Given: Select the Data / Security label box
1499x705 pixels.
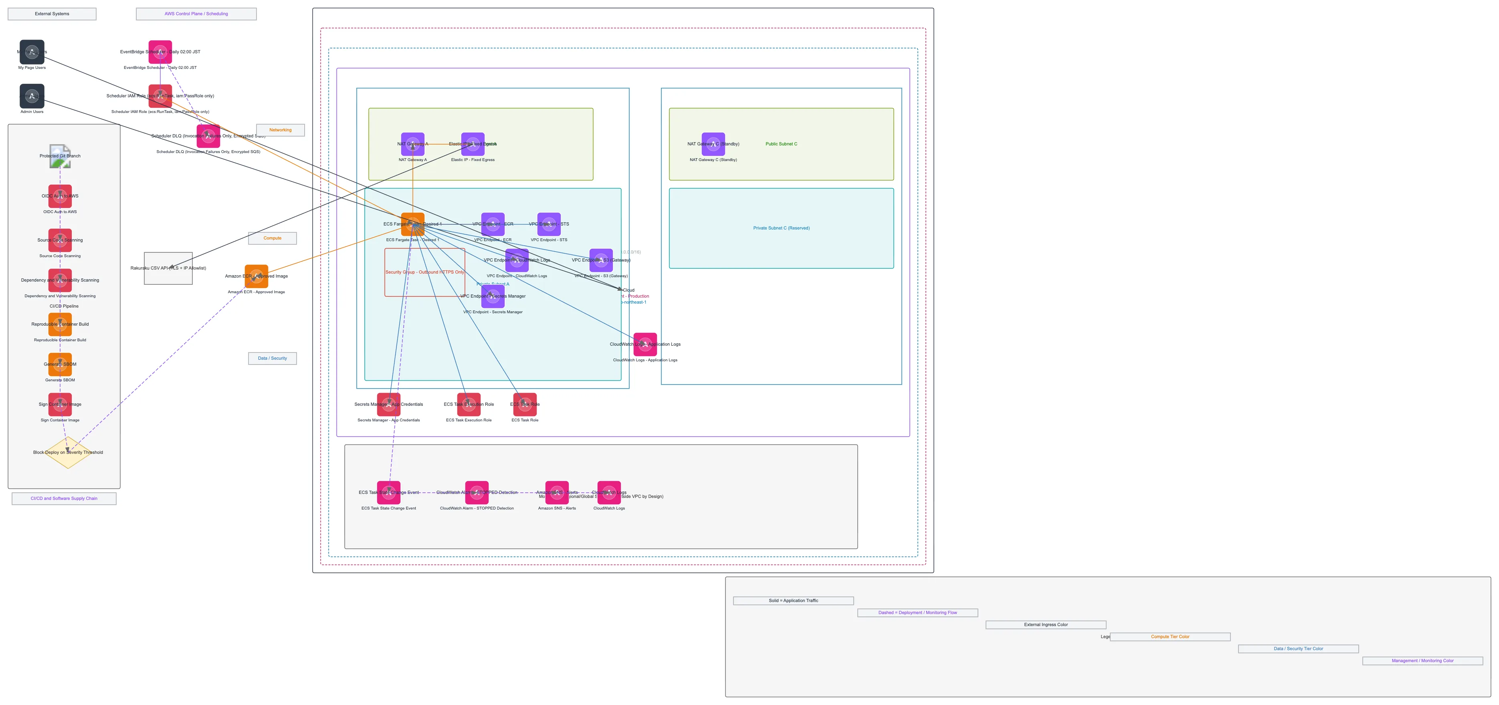Looking at the screenshot, I should [x=272, y=359].
